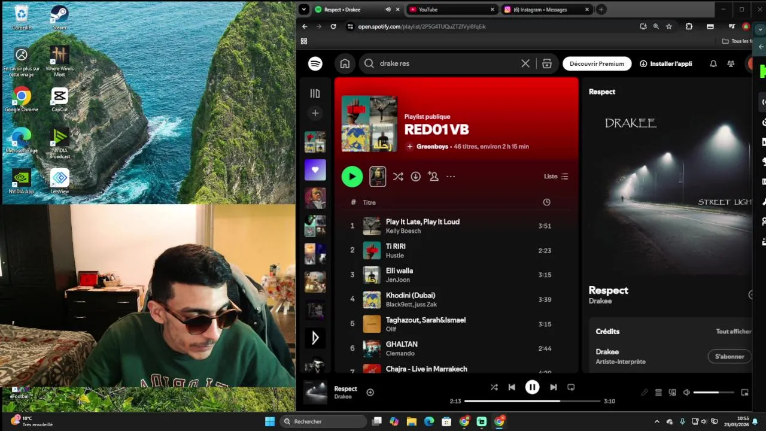Open artist Kelly Boesch link
Viewport: 766px width, 431px height.
[403, 231]
